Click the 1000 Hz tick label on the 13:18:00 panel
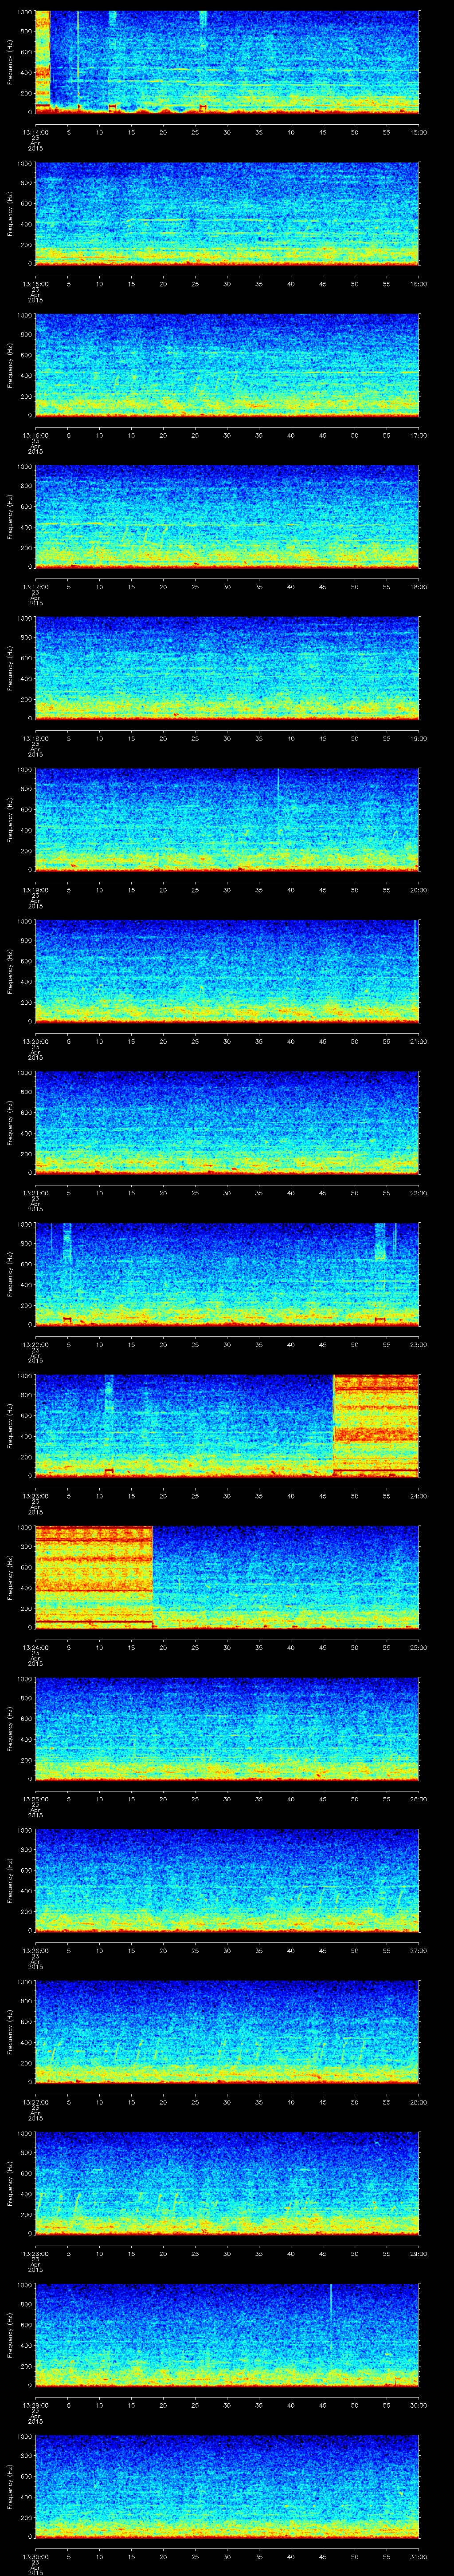The height and width of the screenshot is (2576, 454). (24, 618)
